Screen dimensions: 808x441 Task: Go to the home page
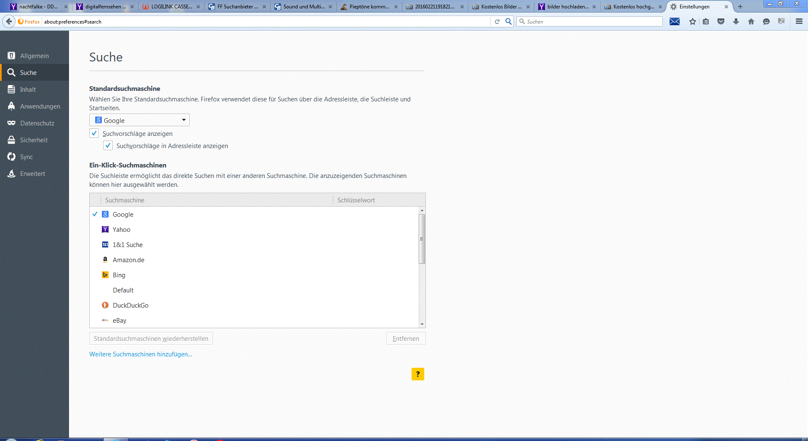coord(751,21)
